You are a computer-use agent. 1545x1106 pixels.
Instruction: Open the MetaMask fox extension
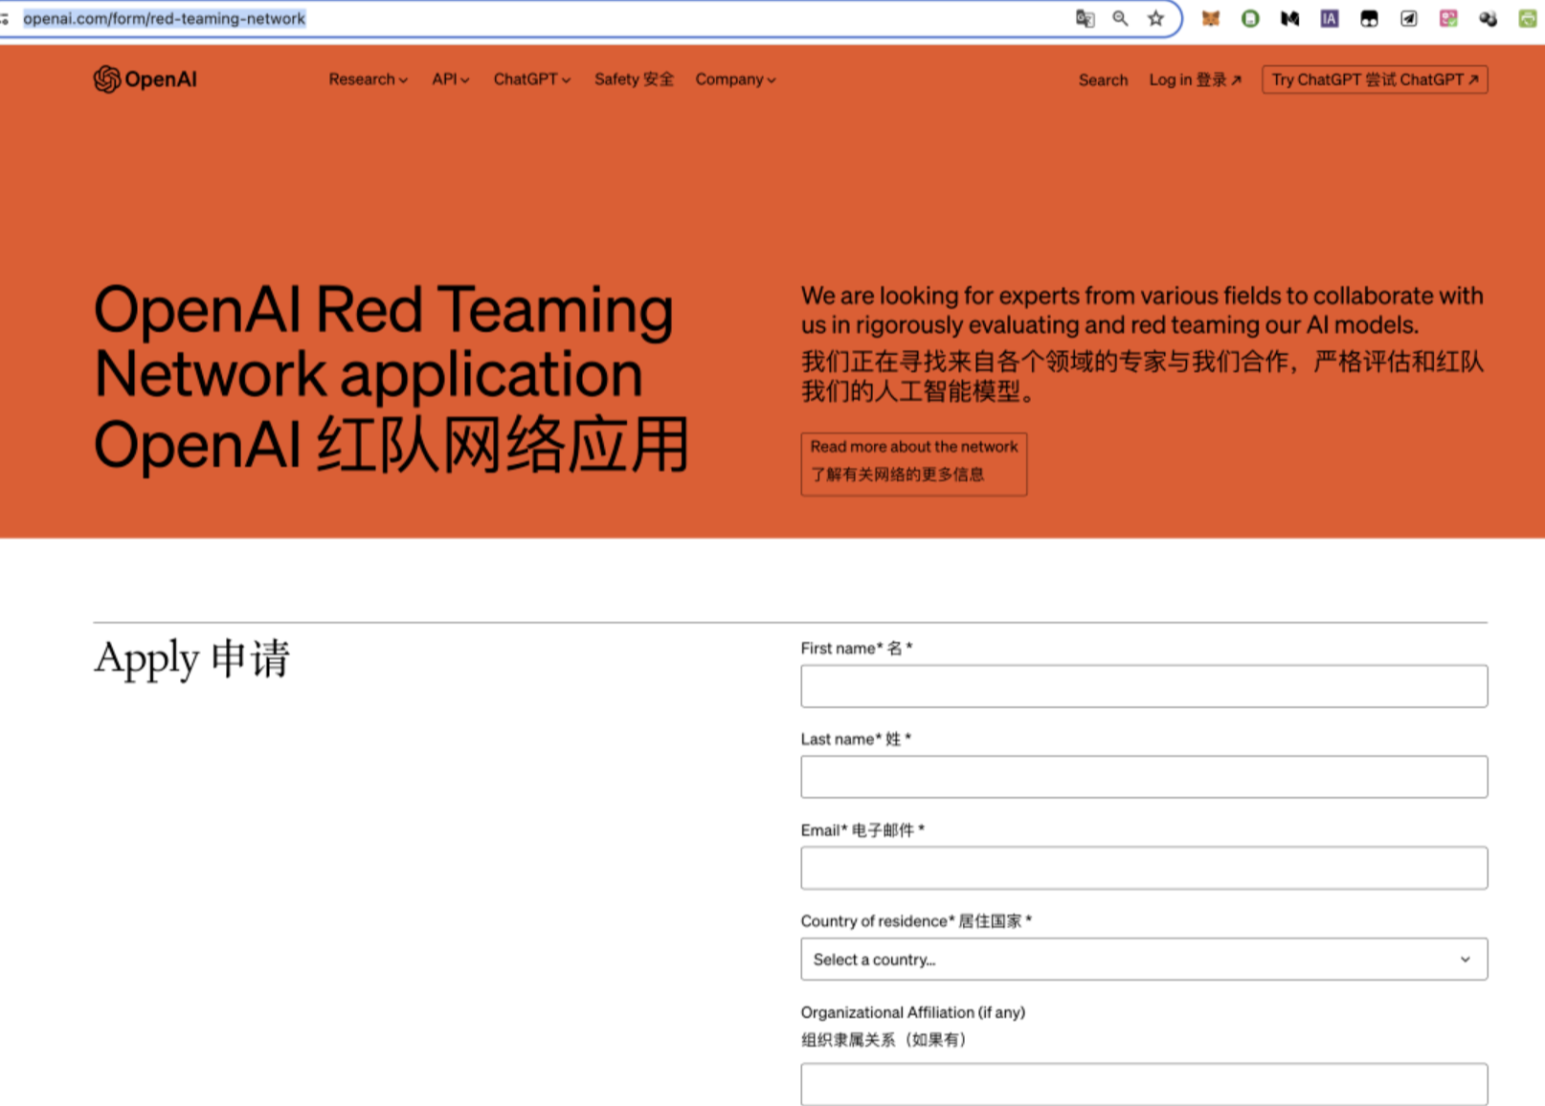pyautogui.click(x=1211, y=18)
